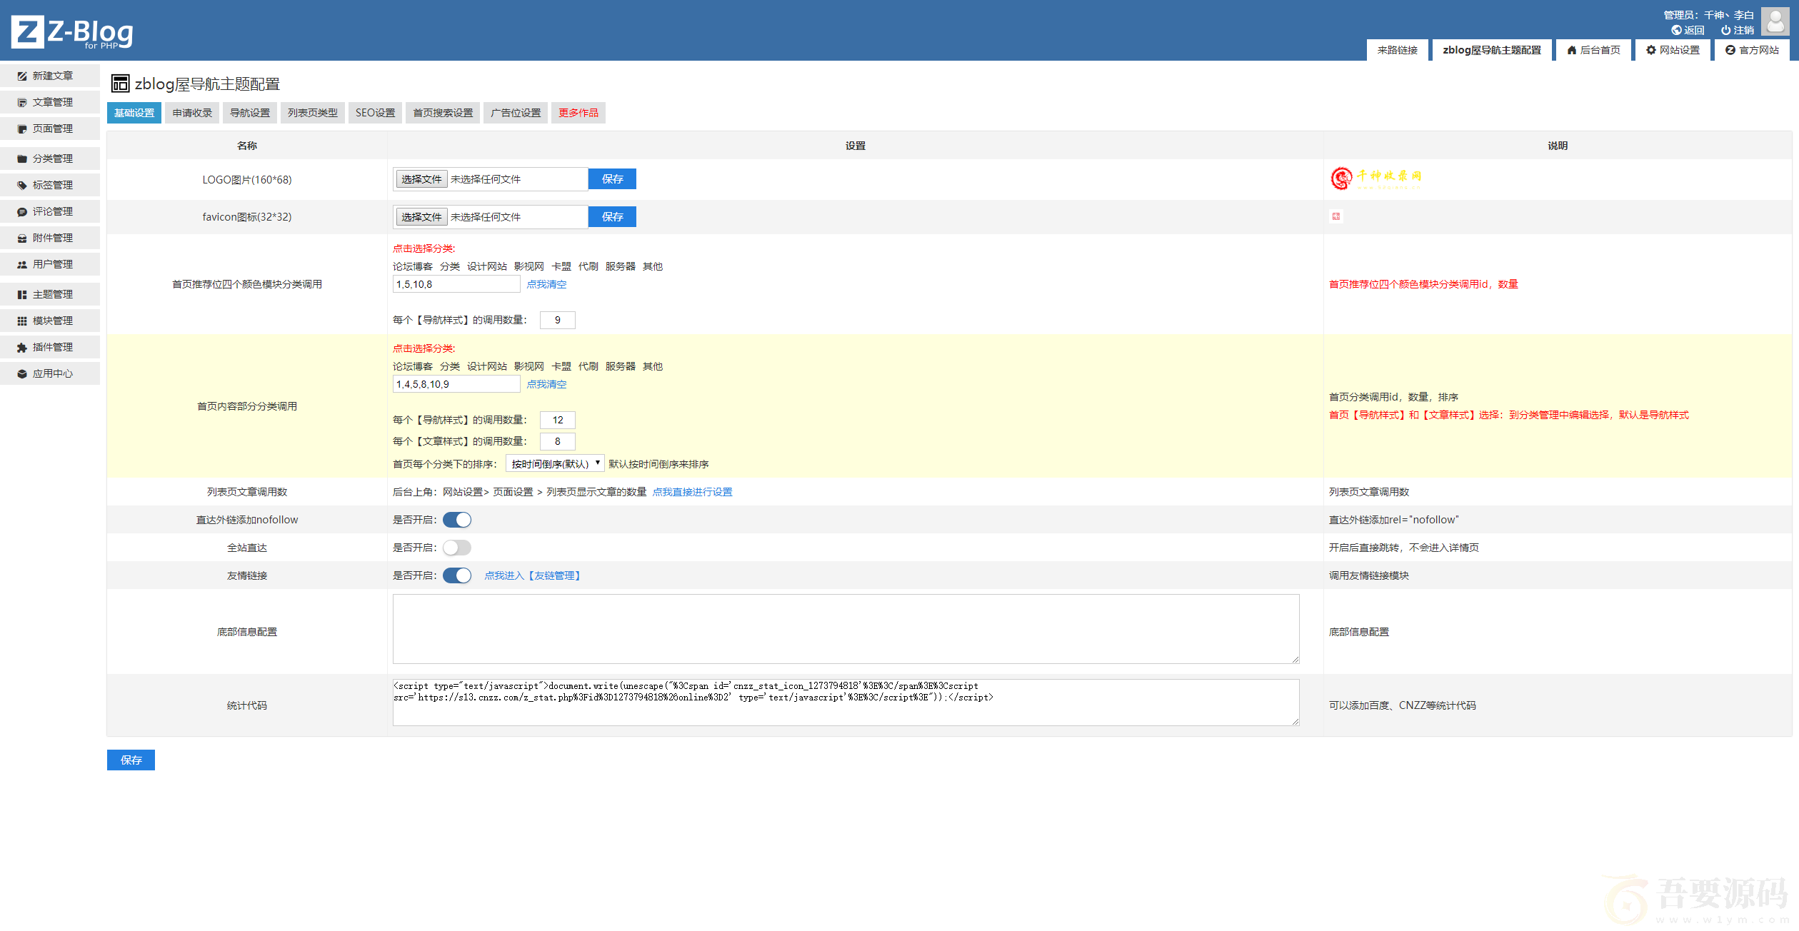This screenshot has width=1799, height=931.
Task: Click 点我清空 beside the 1,5,10,8 field
Action: pyautogui.click(x=546, y=284)
